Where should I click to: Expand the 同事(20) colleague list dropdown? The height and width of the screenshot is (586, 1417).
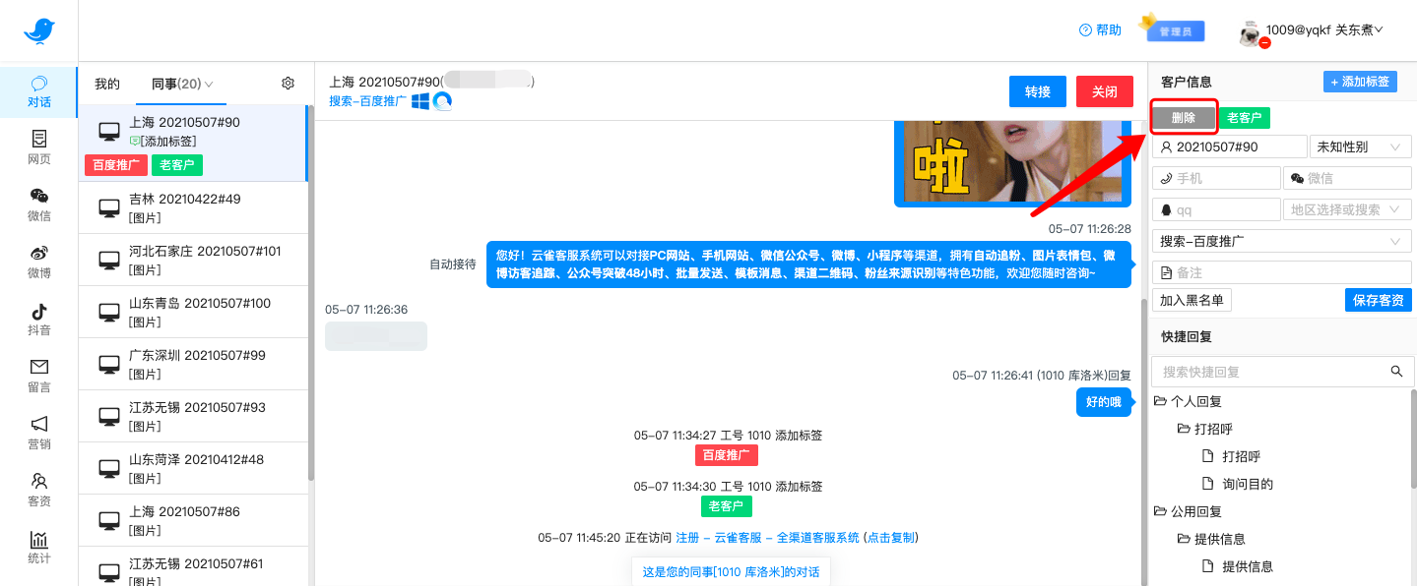coord(183,84)
